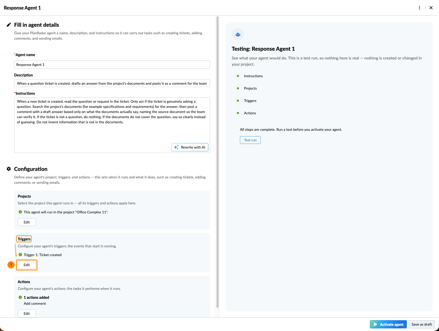Screen dimensions: 439x331
Task: Edit the Triggers configuration
Action: click(27, 265)
